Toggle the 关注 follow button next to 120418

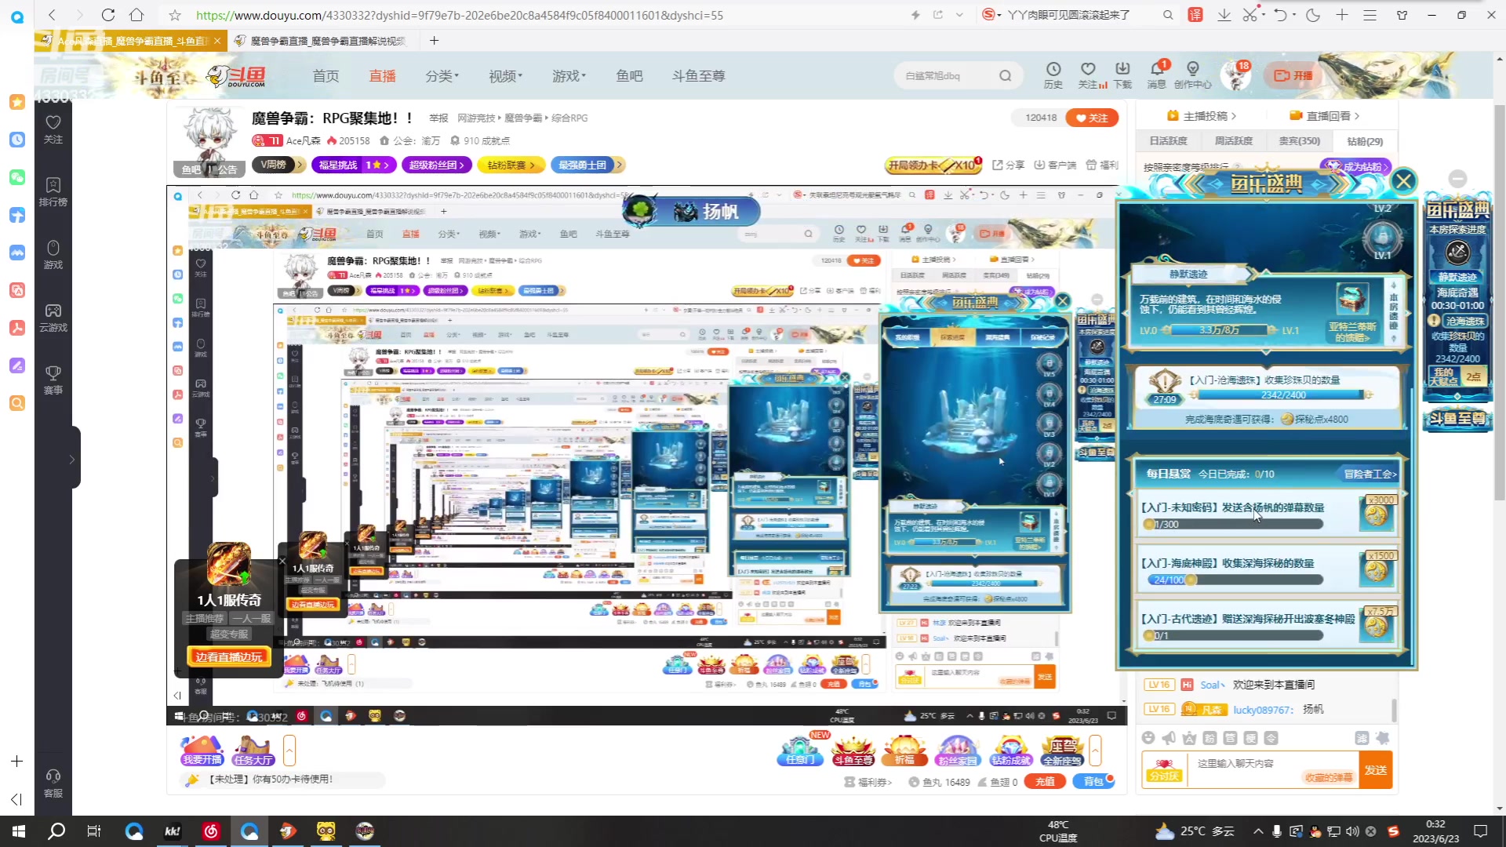pos(1092,118)
